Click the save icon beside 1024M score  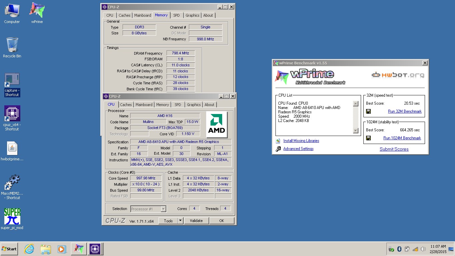point(368,138)
